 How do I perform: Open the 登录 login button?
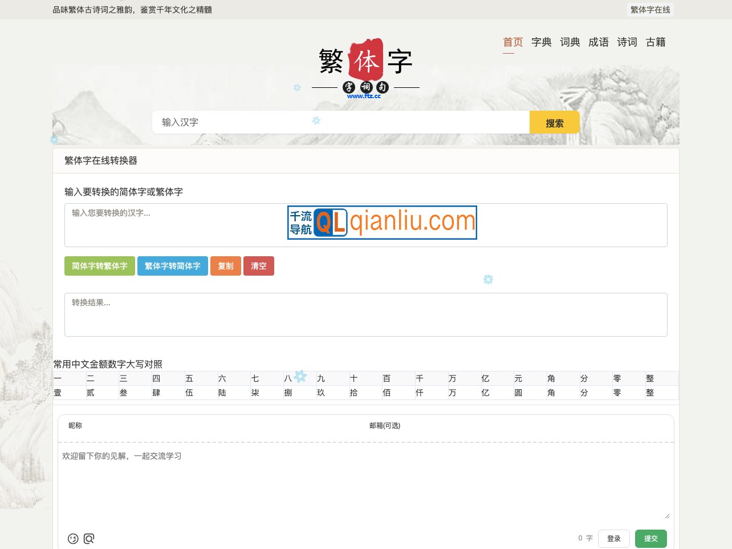coord(614,538)
